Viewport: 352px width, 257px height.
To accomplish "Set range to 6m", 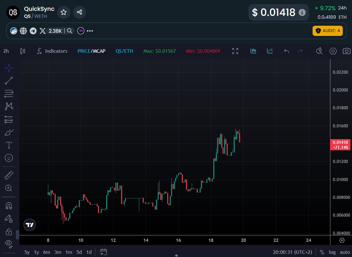I will click(x=46, y=252).
